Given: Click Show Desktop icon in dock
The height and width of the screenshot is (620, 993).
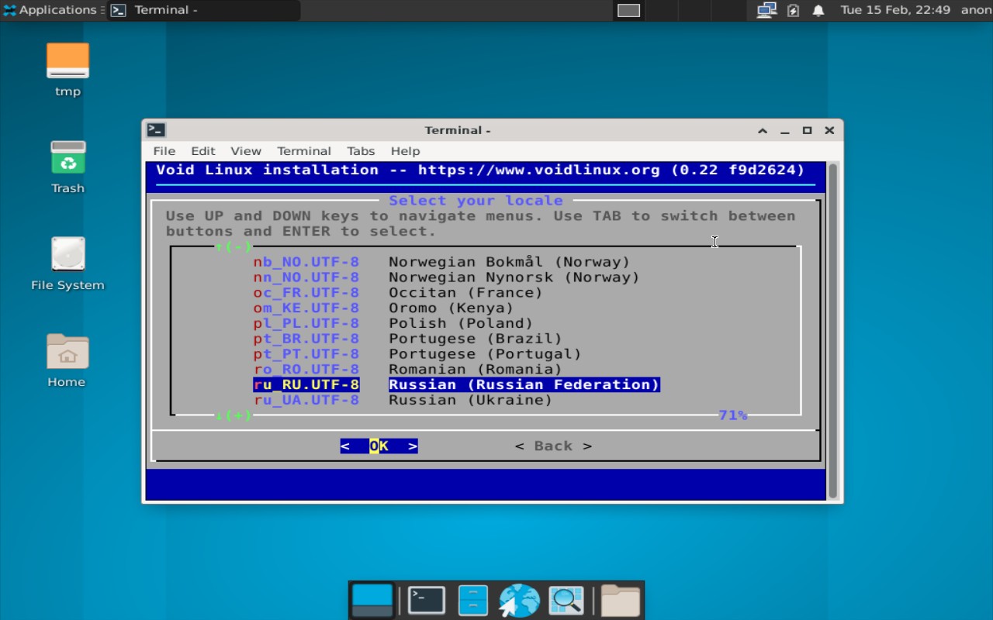Looking at the screenshot, I should [x=372, y=601].
